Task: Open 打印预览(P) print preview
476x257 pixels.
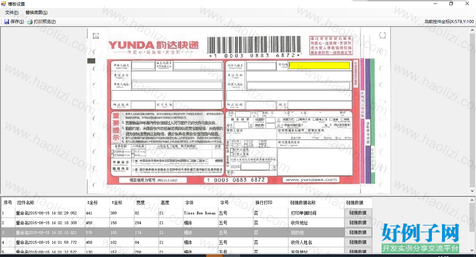Action: coord(42,22)
